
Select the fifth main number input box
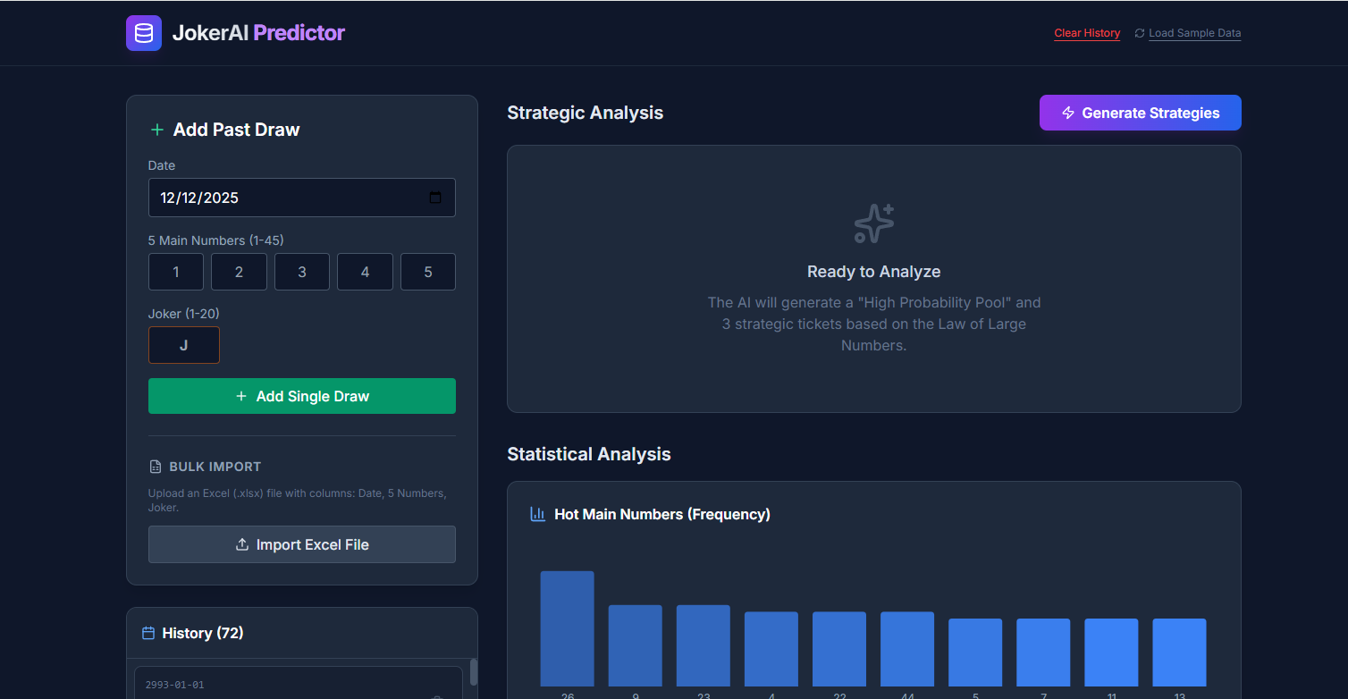[x=428, y=272]
